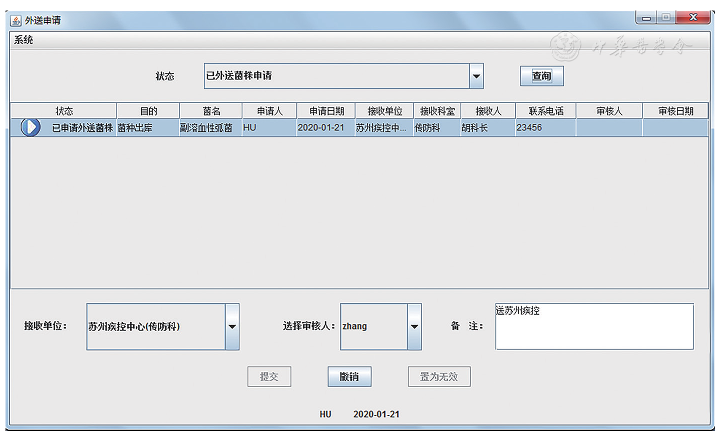Open the 接收单位 dropdown arrow

[232, 326]
